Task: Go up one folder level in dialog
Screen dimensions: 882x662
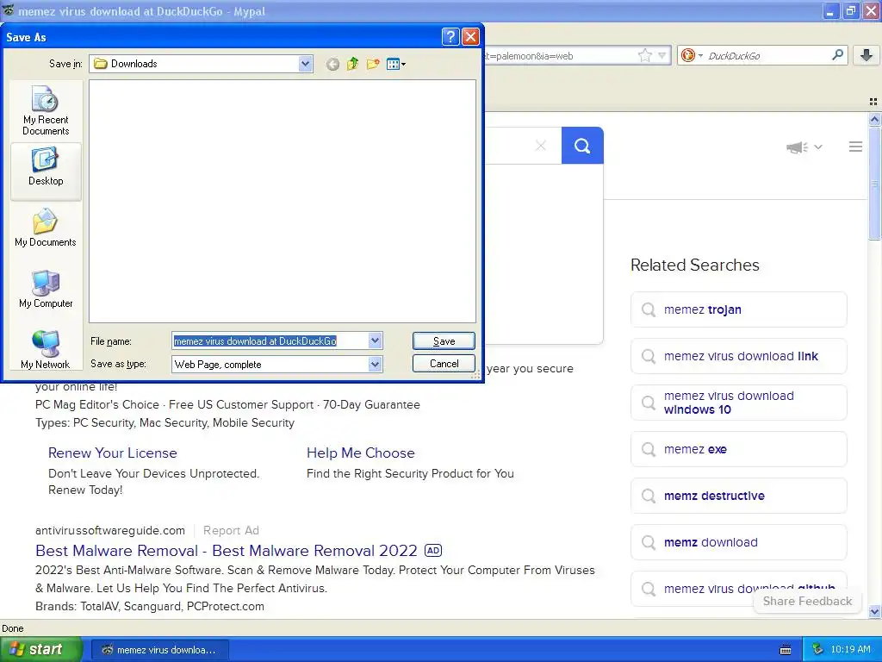Action: point(352,64)
